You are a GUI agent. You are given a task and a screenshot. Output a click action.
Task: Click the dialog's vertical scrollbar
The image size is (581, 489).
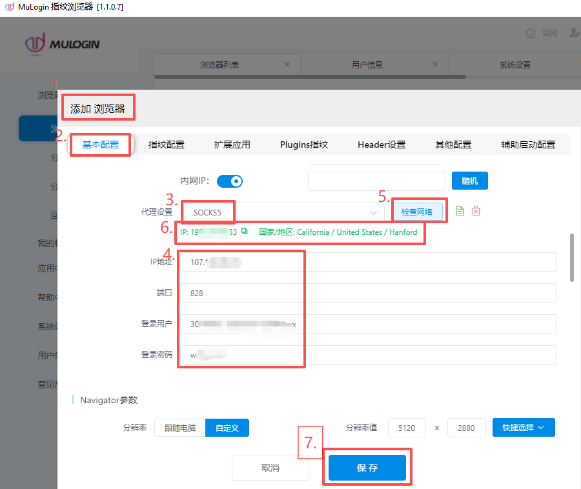(571, 258)
